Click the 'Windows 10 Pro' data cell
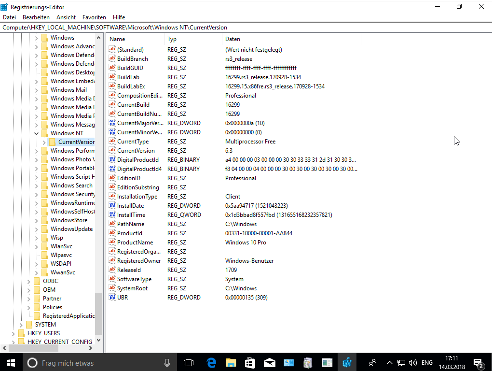Screen dimensions: 492x371 point(246,243)
